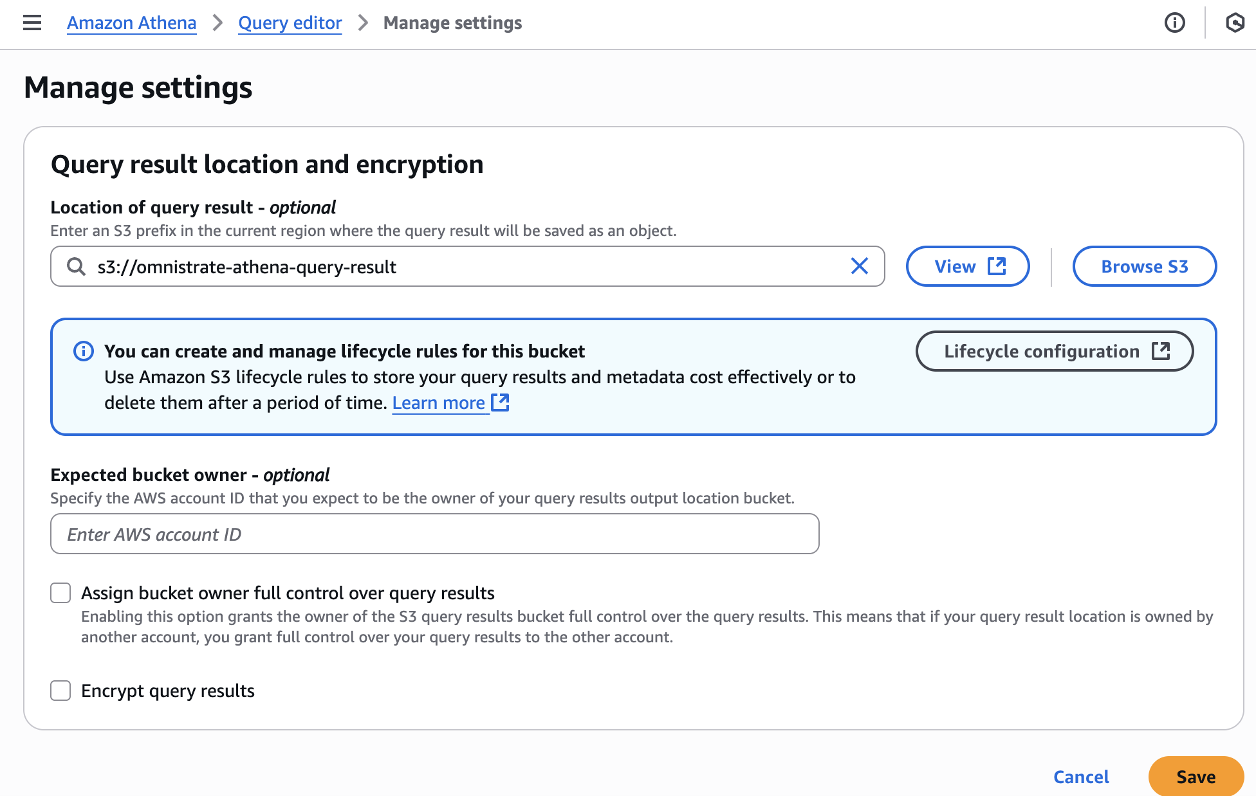
Task: Click external link icon beside Learn more
Action: [500, 403]
